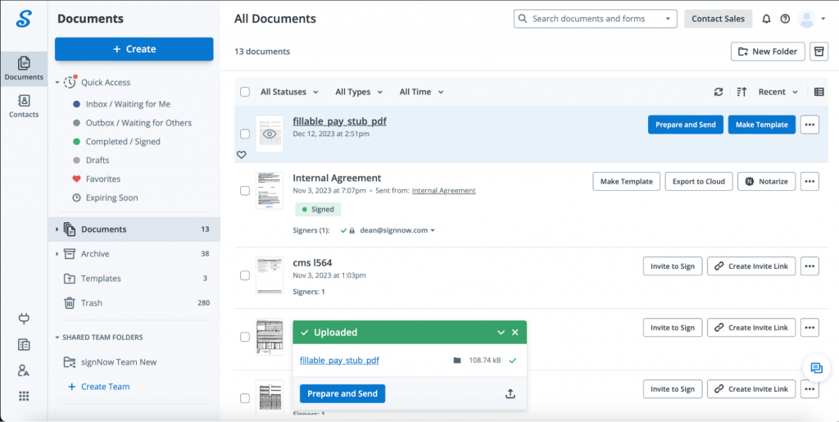Select Templates folder in sidebar
Image resolution: width=839 pixels, height=422 pixels.
tap(101, 279)
